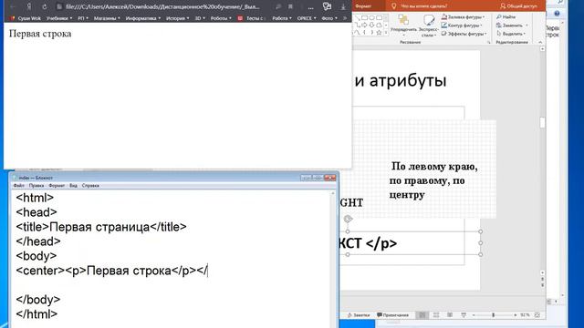
Task: Click the 'Что вы хотите сделать?' search box
Action: click(423, 6)
